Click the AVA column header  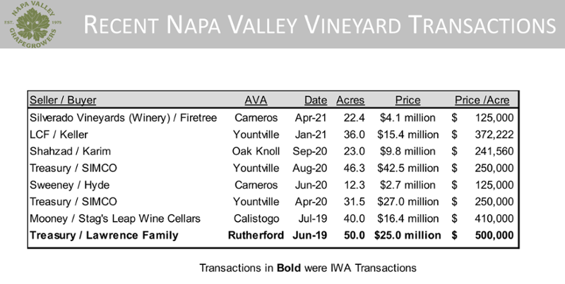pyautogui.click(x=256, y=100)
